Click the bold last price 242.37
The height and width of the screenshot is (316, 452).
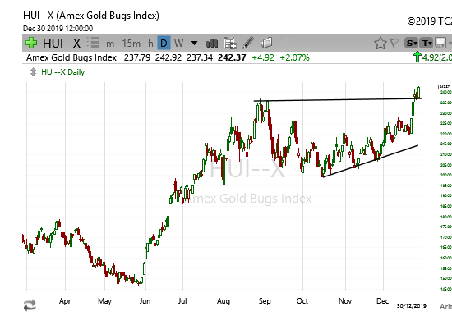[x=232, y=57]
